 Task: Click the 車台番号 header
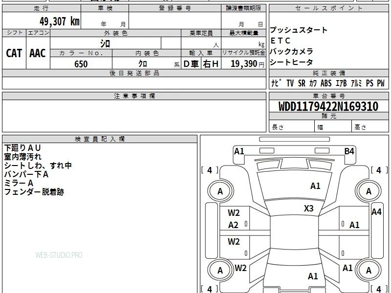(328, 96)
